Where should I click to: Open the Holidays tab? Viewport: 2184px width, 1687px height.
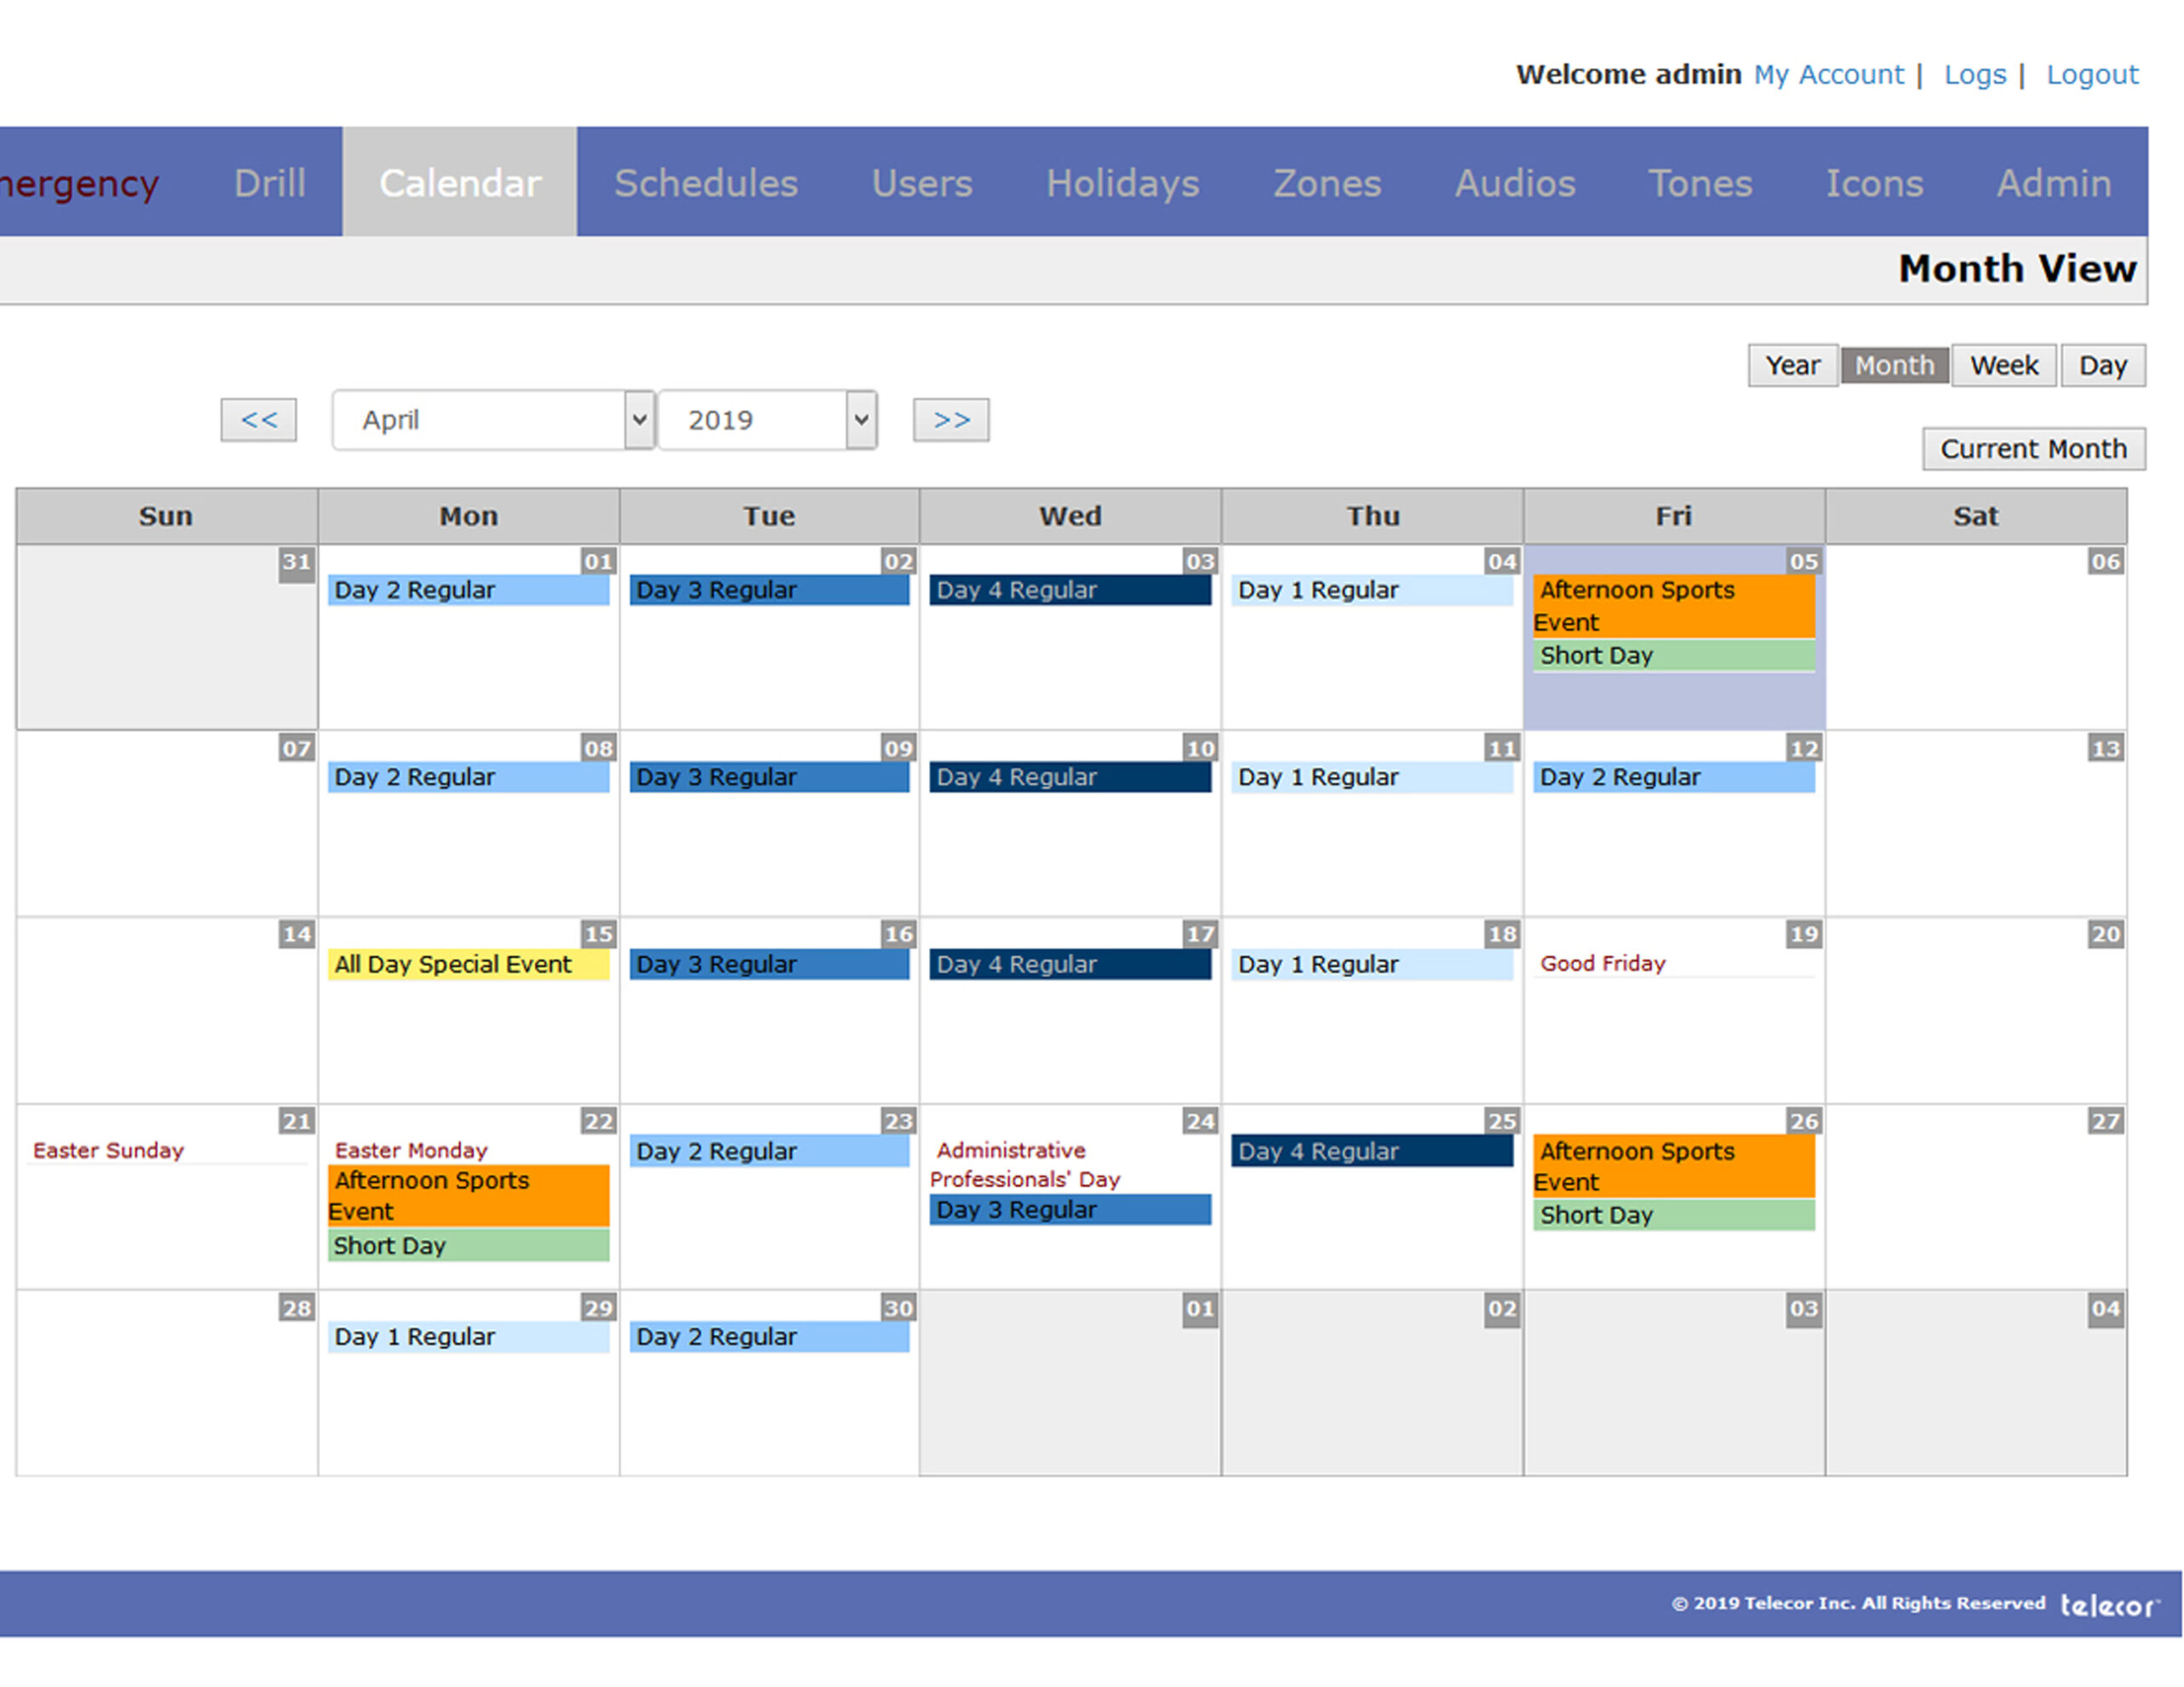tap(1122, 183)
